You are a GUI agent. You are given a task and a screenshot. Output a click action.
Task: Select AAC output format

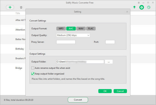point(71,28)
